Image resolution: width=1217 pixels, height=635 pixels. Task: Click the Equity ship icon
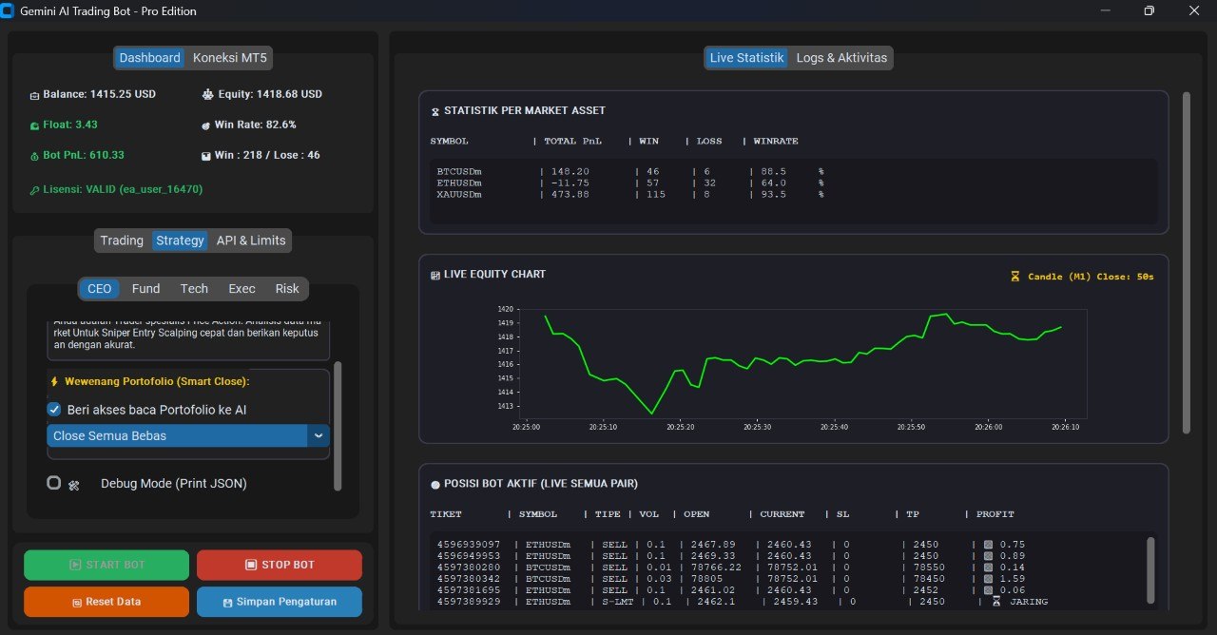[209, 94]
